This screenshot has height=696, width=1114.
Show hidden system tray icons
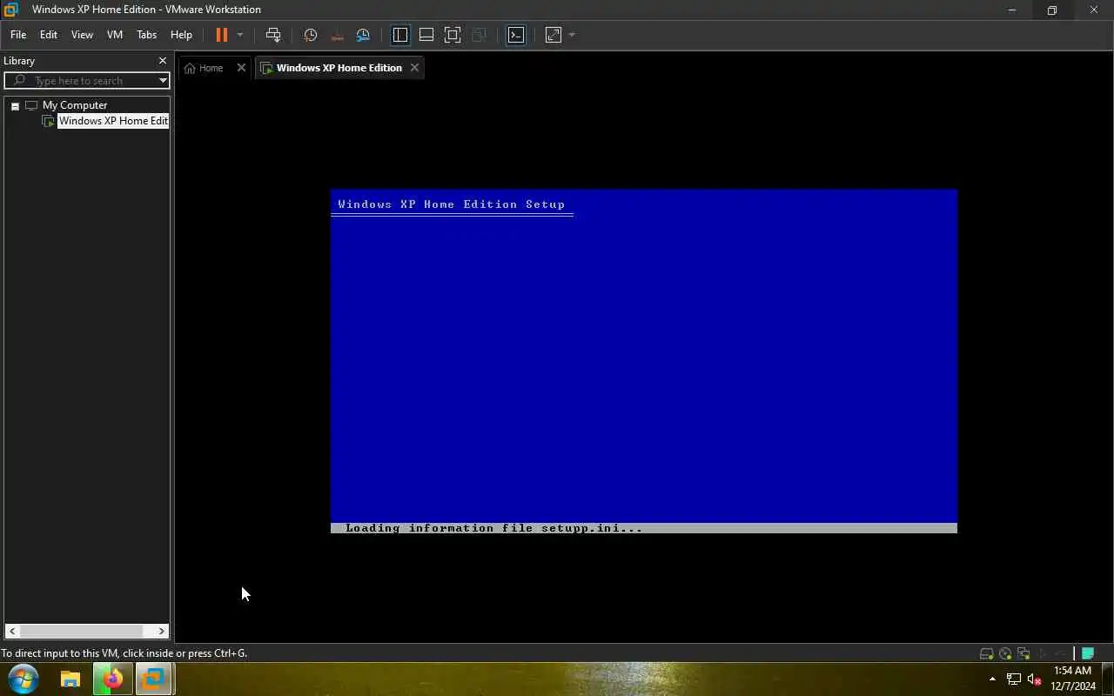(992, 679)
